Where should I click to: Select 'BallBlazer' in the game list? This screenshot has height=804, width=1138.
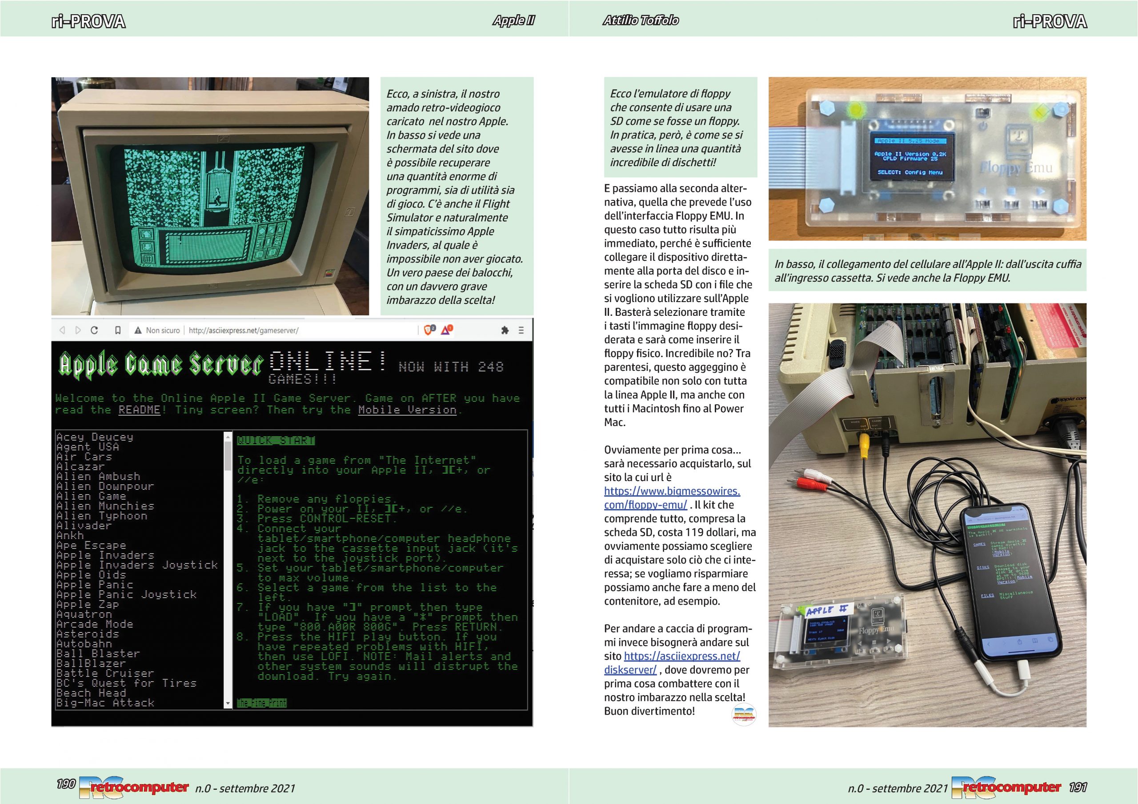point(91,664)
